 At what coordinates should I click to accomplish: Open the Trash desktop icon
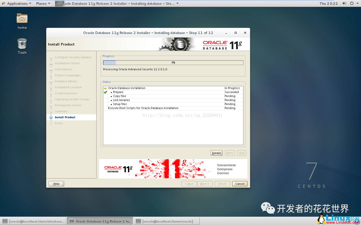coord(22,44)
